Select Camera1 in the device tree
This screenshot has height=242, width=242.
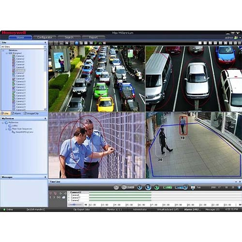click(x=20, y=56)
